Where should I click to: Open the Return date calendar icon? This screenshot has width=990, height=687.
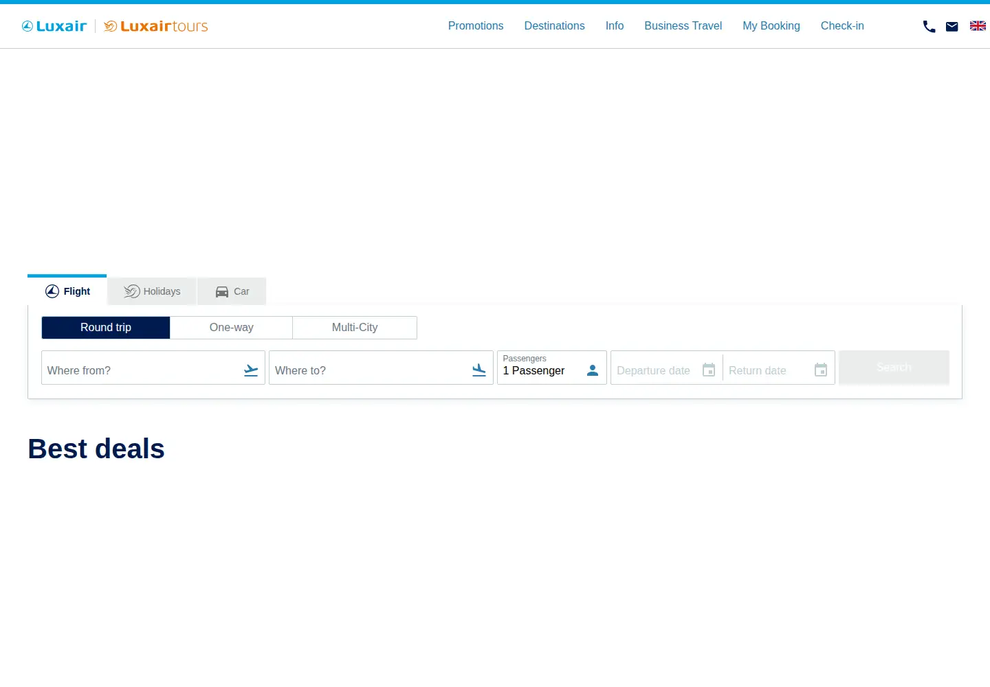[821, 370]
